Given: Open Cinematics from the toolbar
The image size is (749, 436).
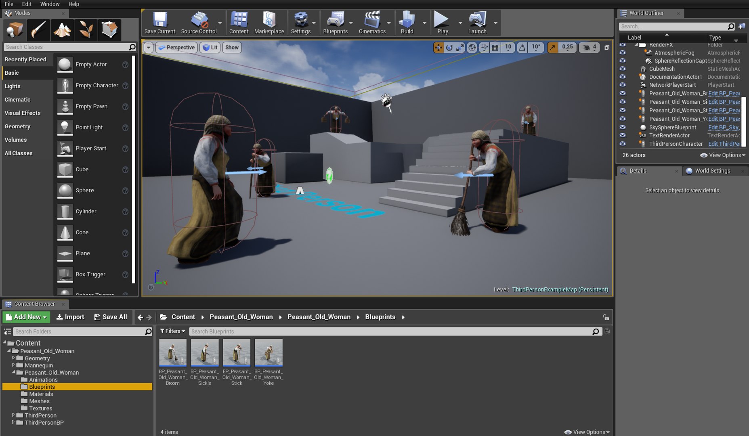Looking at the screenshot, I should 372,23.
